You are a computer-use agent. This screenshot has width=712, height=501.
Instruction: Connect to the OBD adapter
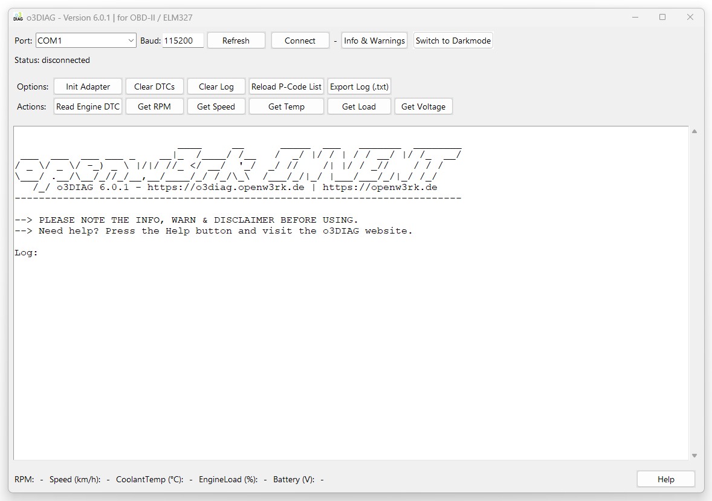point(300,41)
